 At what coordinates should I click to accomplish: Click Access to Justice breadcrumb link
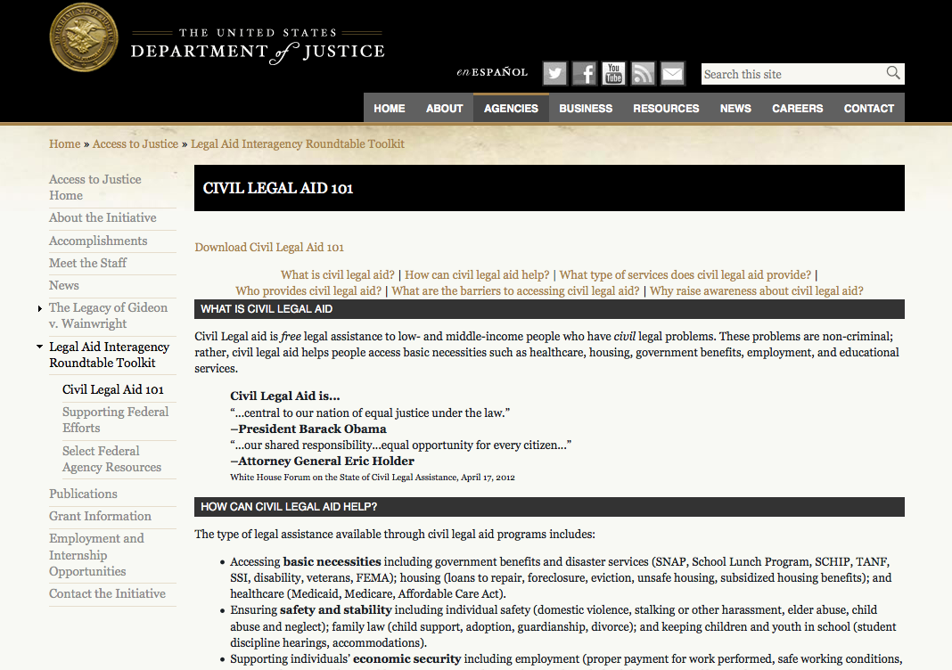[135, 143]
